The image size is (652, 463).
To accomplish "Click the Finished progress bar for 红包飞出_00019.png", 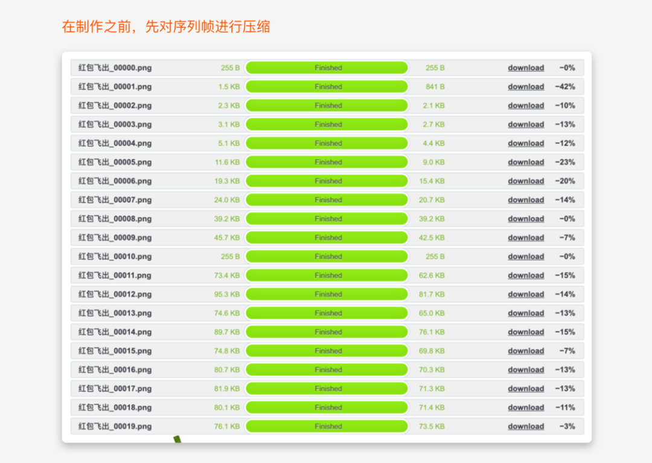I will (328, 426).
